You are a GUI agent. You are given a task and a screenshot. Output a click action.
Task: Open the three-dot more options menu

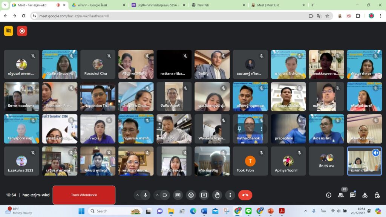pos(230,195)
